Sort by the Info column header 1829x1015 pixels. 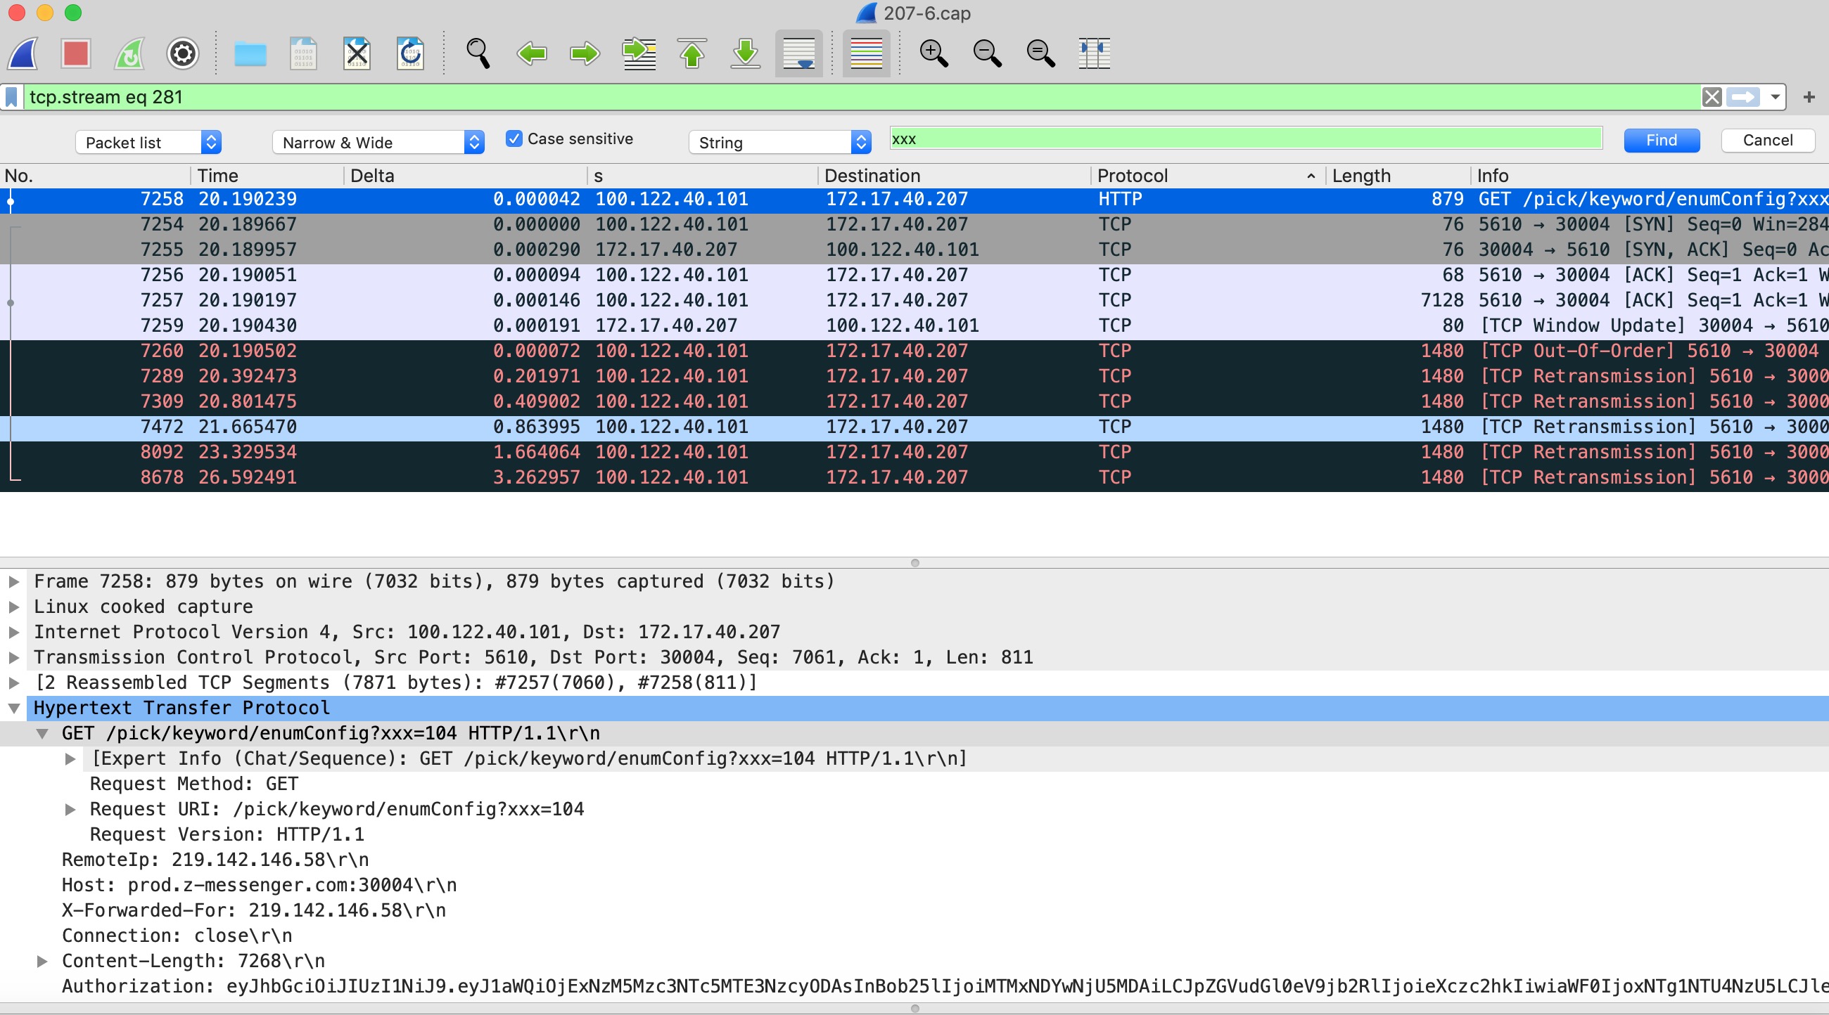click(x=1650, y=176)
